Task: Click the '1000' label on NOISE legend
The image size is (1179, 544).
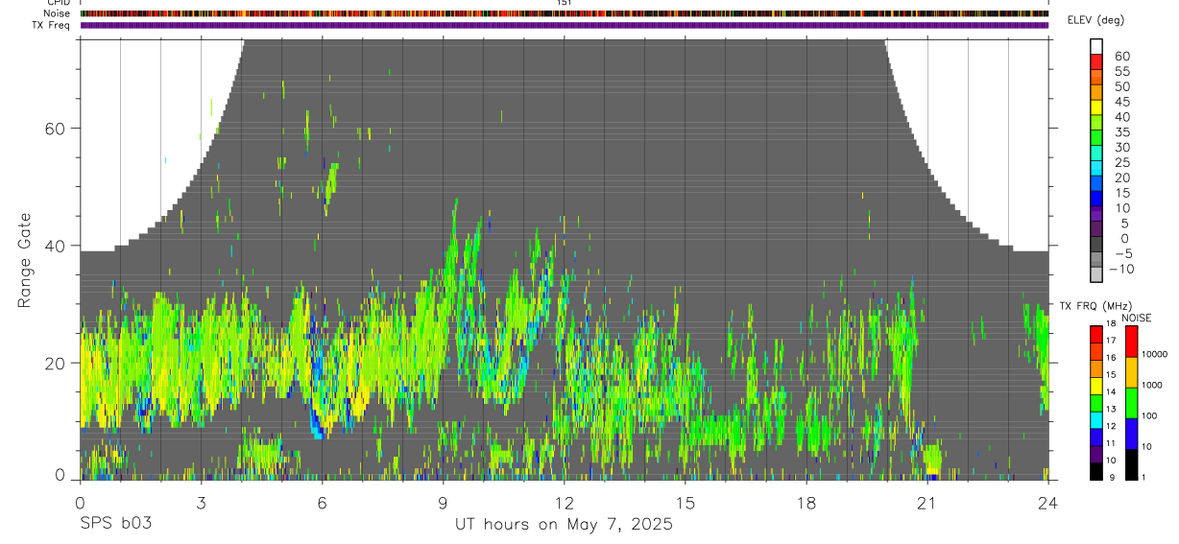Action: tap(1153, 385)
